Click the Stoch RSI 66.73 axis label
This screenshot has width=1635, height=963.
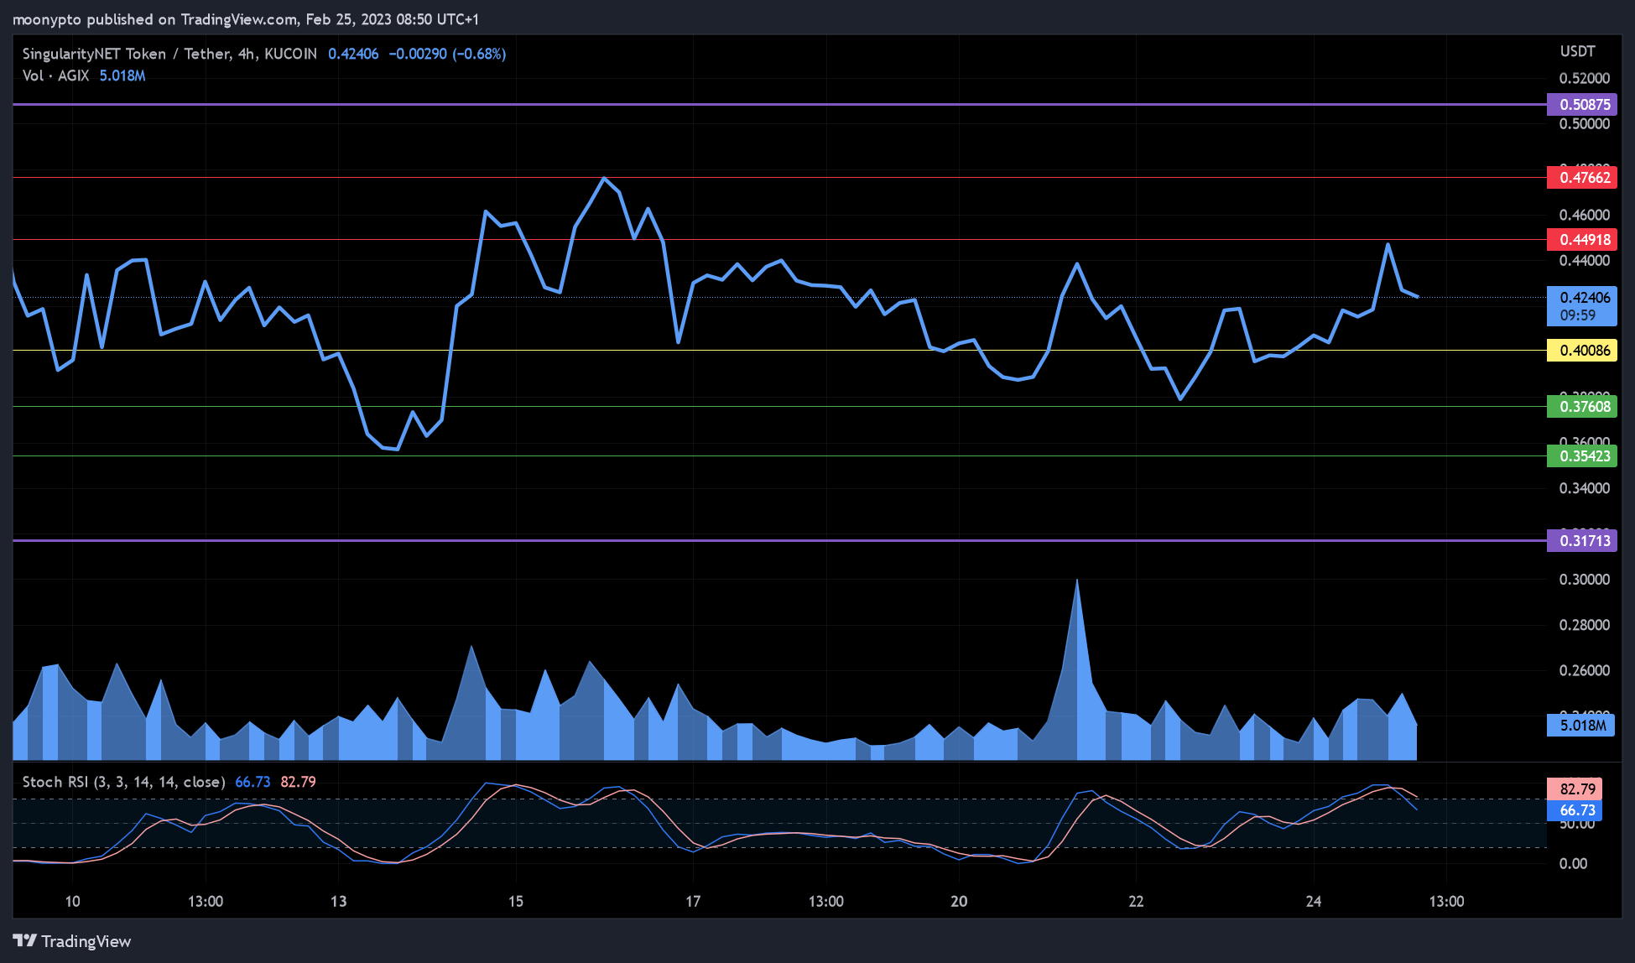click(x=1575, y=810)
